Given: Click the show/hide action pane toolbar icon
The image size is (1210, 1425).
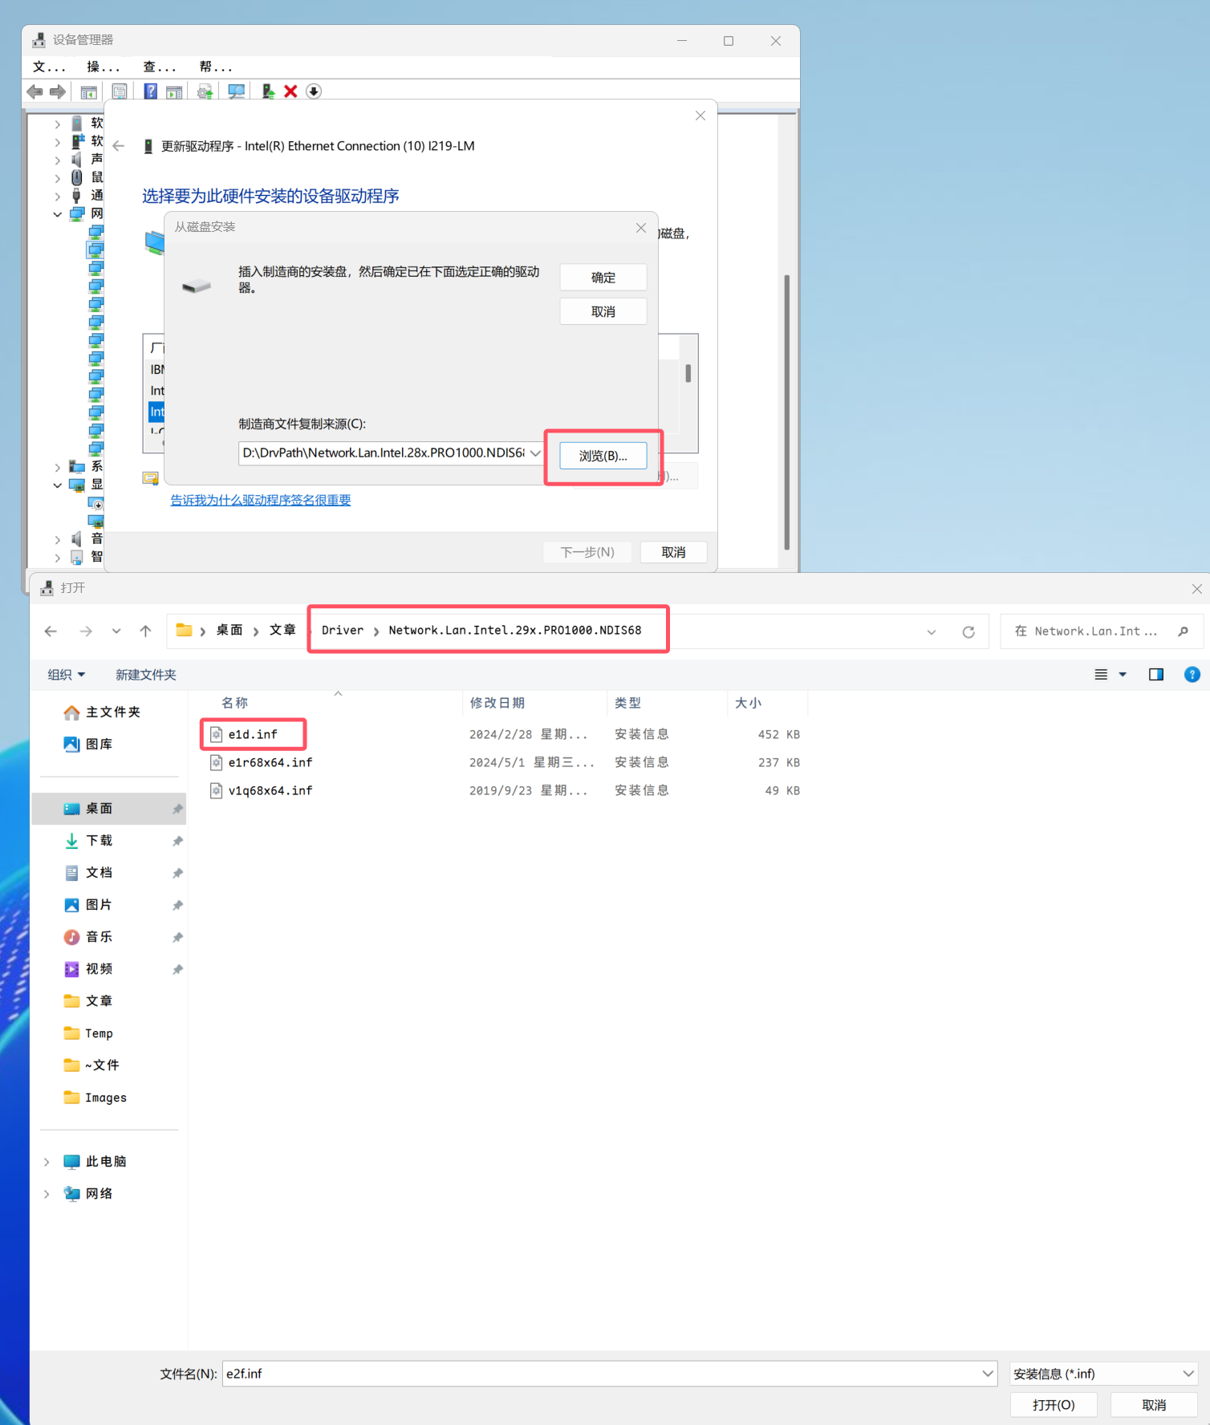Looking at the screenshot, I should (174, 92).
